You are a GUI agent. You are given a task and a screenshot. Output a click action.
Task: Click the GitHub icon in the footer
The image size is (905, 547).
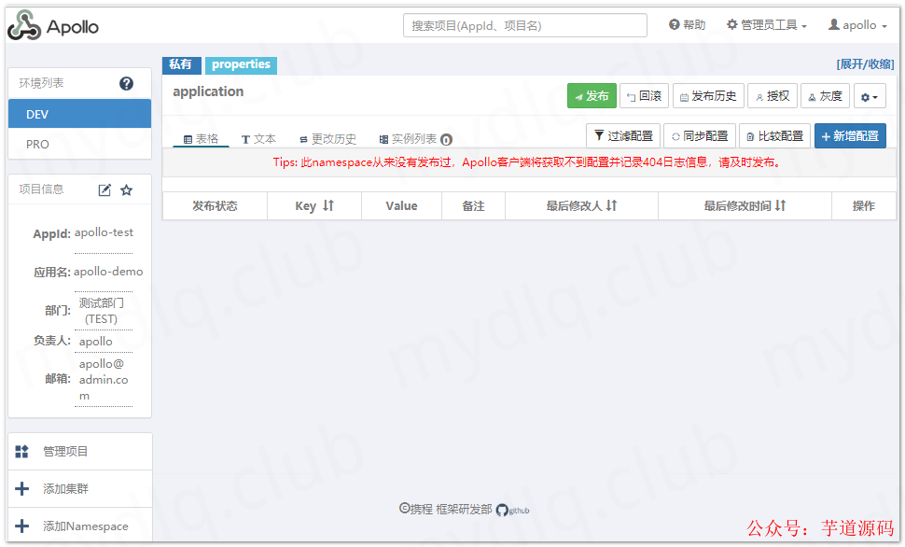(x=502, y=509)
